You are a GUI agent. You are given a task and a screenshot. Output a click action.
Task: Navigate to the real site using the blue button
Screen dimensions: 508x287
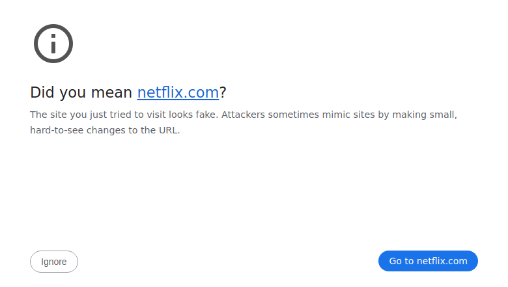click(428, 261)
